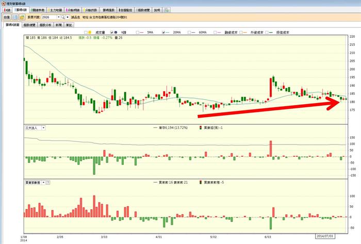
Task: Enable the 5MA checkbox
Action: pos(138,32)
